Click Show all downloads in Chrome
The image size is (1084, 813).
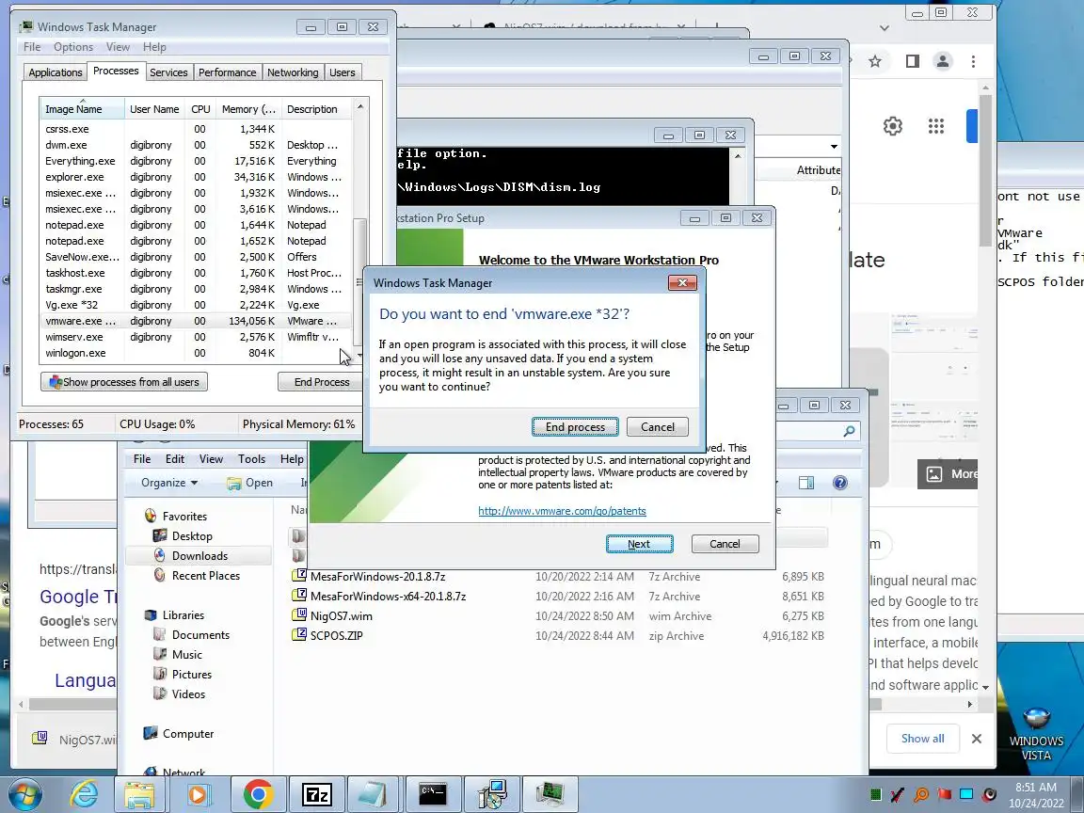922,739
